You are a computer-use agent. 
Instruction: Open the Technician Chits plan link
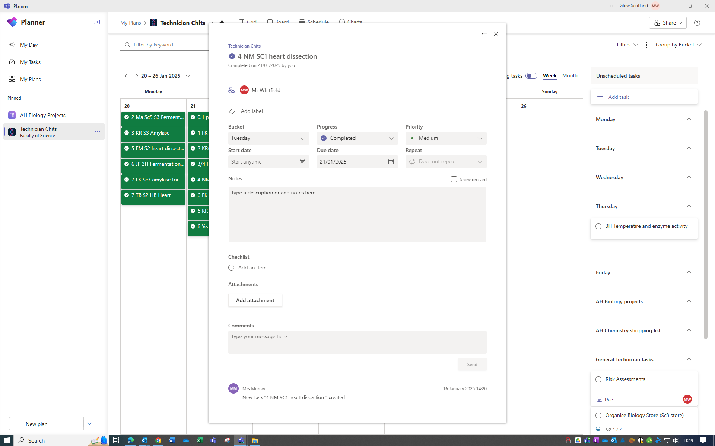(244, 46)
